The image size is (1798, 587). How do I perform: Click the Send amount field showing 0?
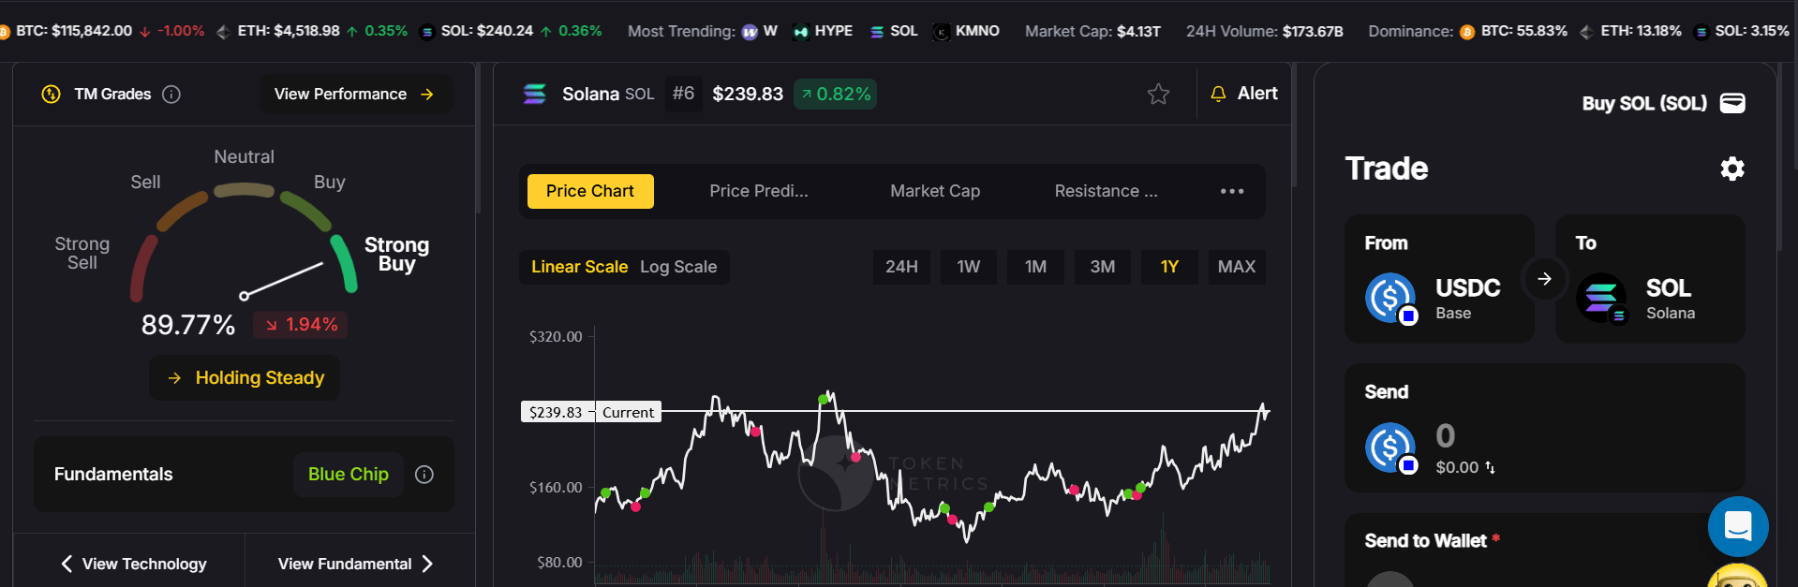coord(1446,435)
